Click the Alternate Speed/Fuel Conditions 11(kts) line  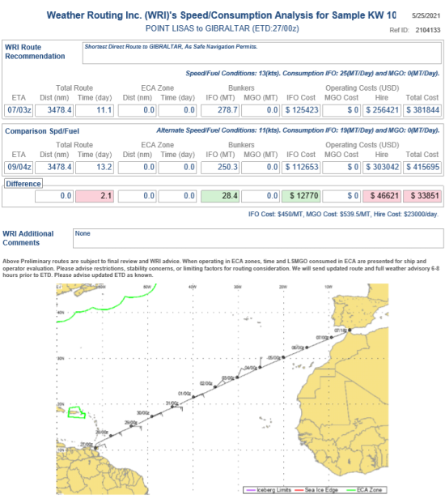(x=298, y=130)
